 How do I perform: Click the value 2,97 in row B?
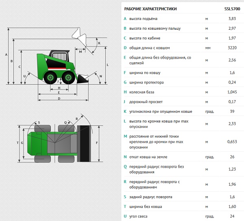click(x=232, y=28)
